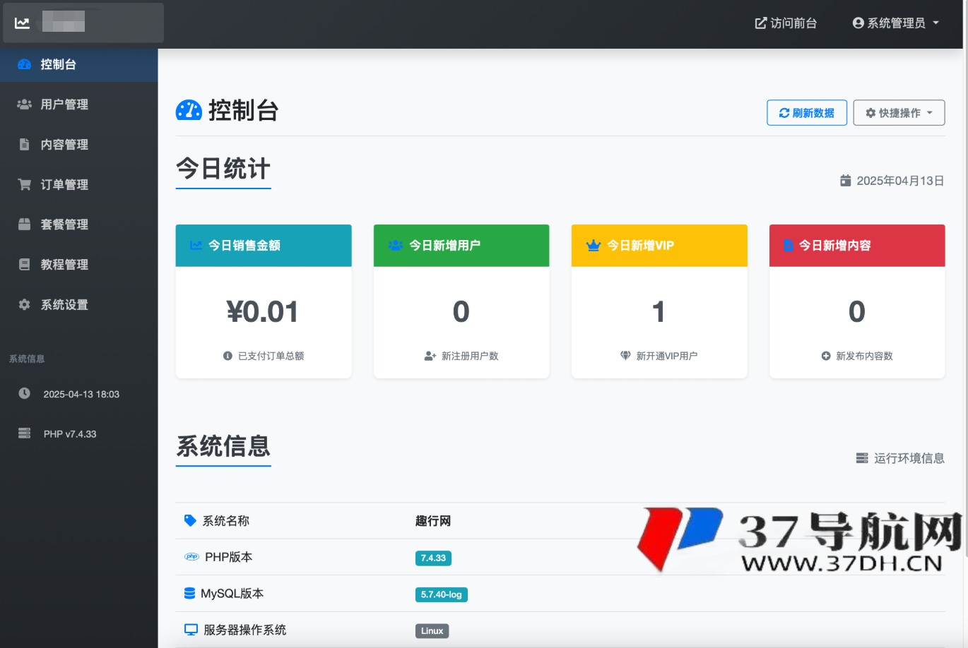Click the 7.4.33 version badge
The image size is (968, 648).
click(x=433, y=558)
